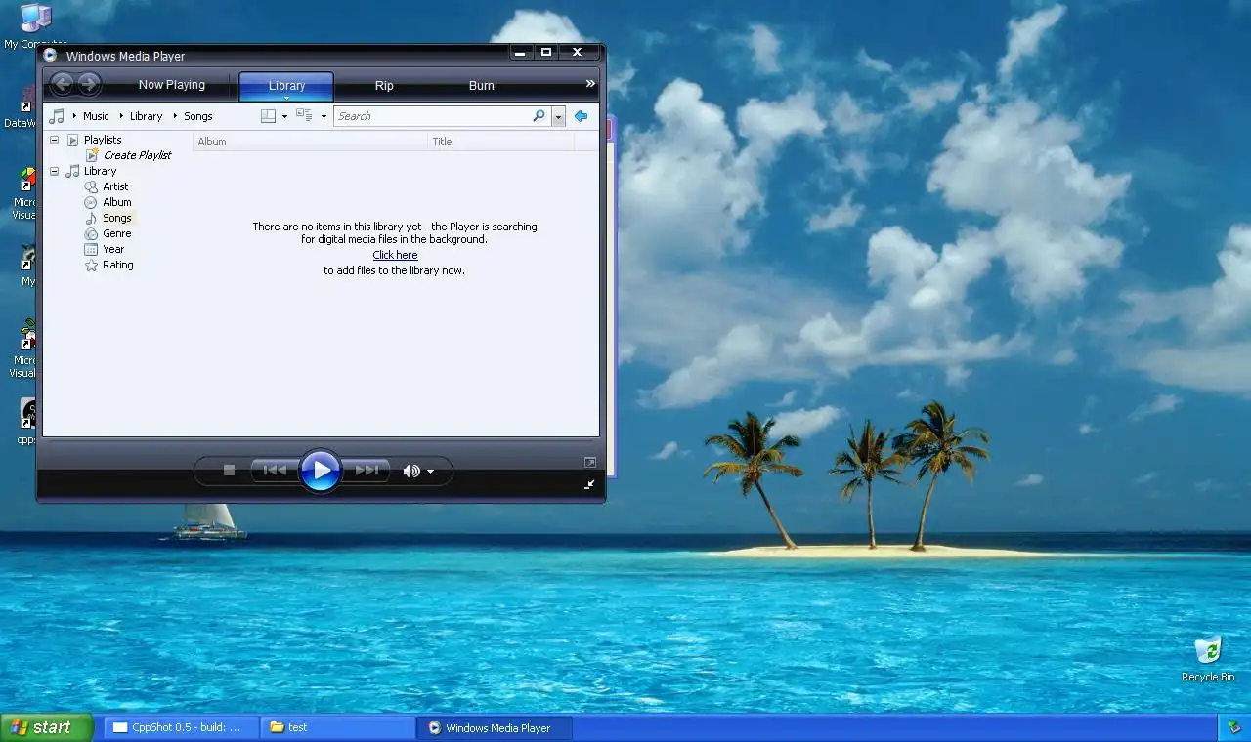Open the Windows start menu
1251x742 pixels.
click(46, 727)
